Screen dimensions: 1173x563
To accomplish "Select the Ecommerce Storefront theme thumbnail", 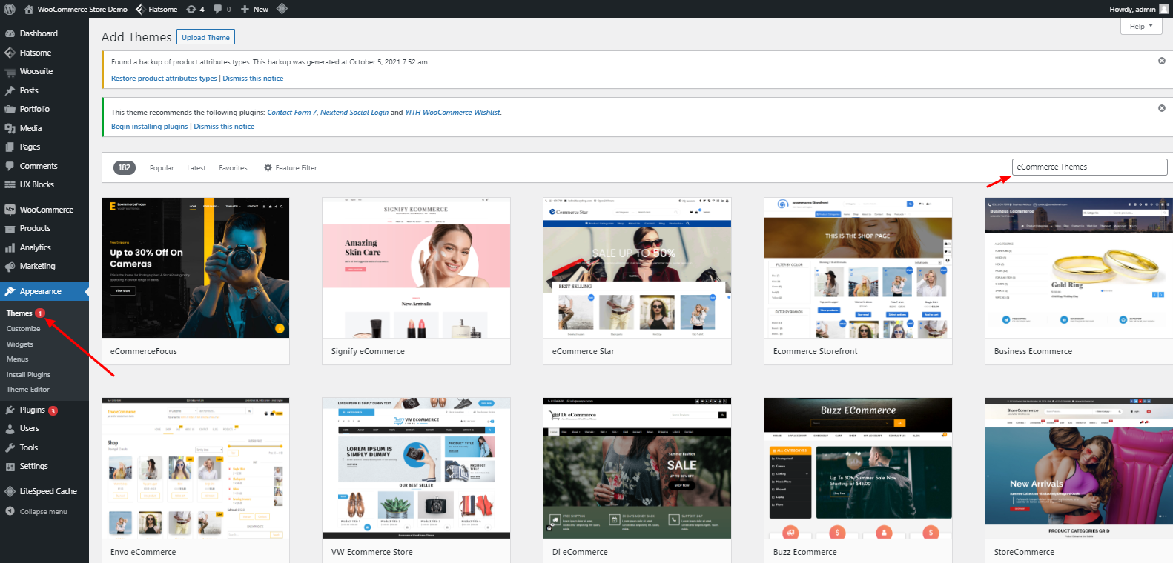I will [858, 267].
